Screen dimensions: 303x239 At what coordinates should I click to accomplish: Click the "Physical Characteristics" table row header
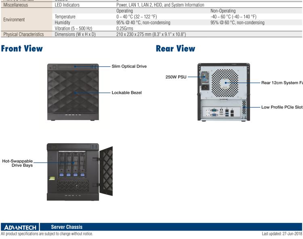click(26, 34)
